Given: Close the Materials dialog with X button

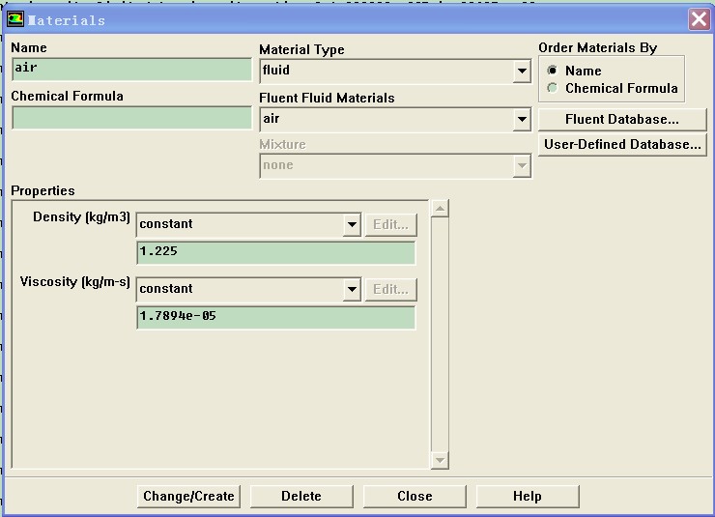Looking at the screenshot, I should pos(699,19).
